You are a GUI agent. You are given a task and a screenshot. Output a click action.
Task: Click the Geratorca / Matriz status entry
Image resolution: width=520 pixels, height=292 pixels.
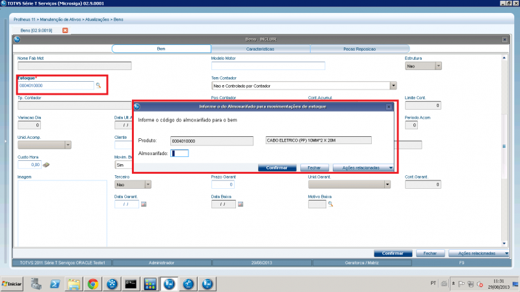pos(362,263)
